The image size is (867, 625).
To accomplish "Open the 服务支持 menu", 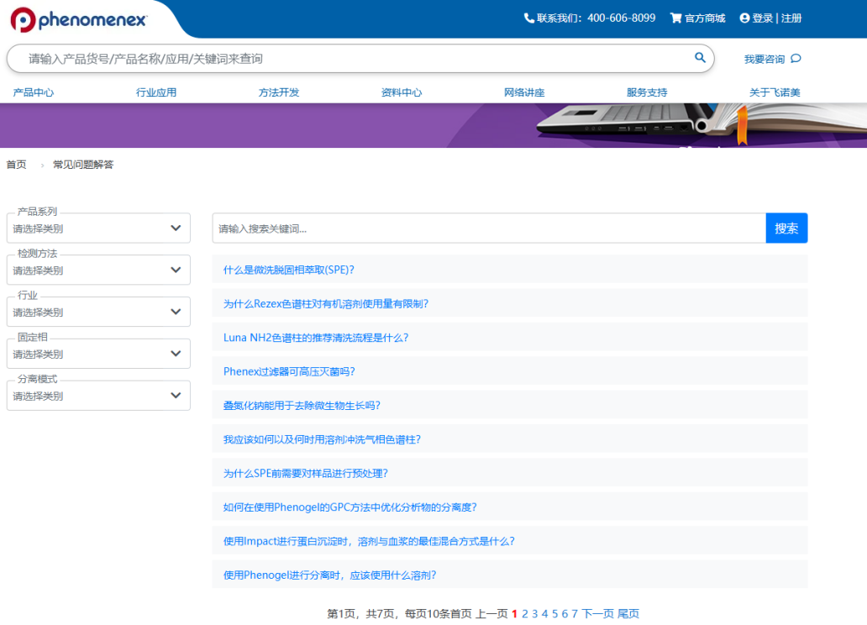I will pyautogui.click(x=647, y=92).
